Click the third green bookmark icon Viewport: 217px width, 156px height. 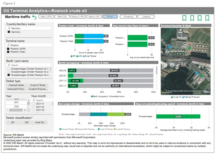point(199,18)
